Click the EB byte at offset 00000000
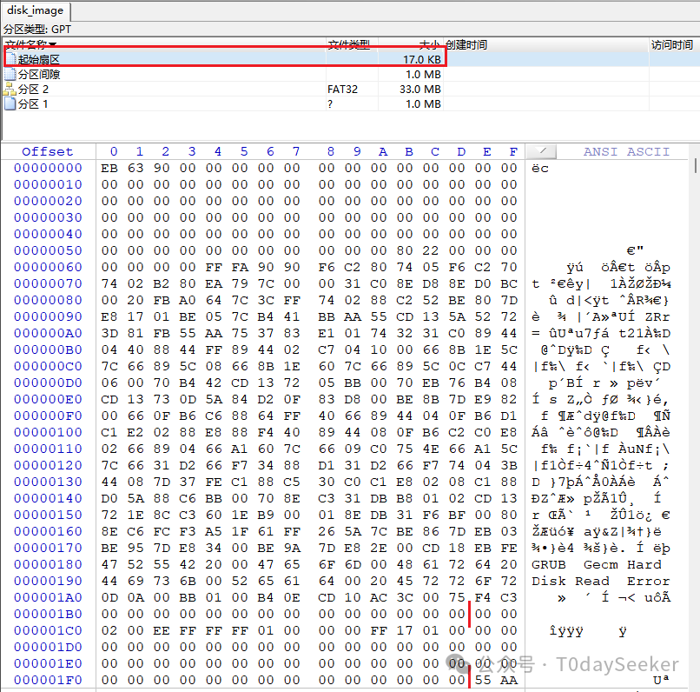Screen dimensions: 700x692 pyautogui.click(x=109, y=168)
